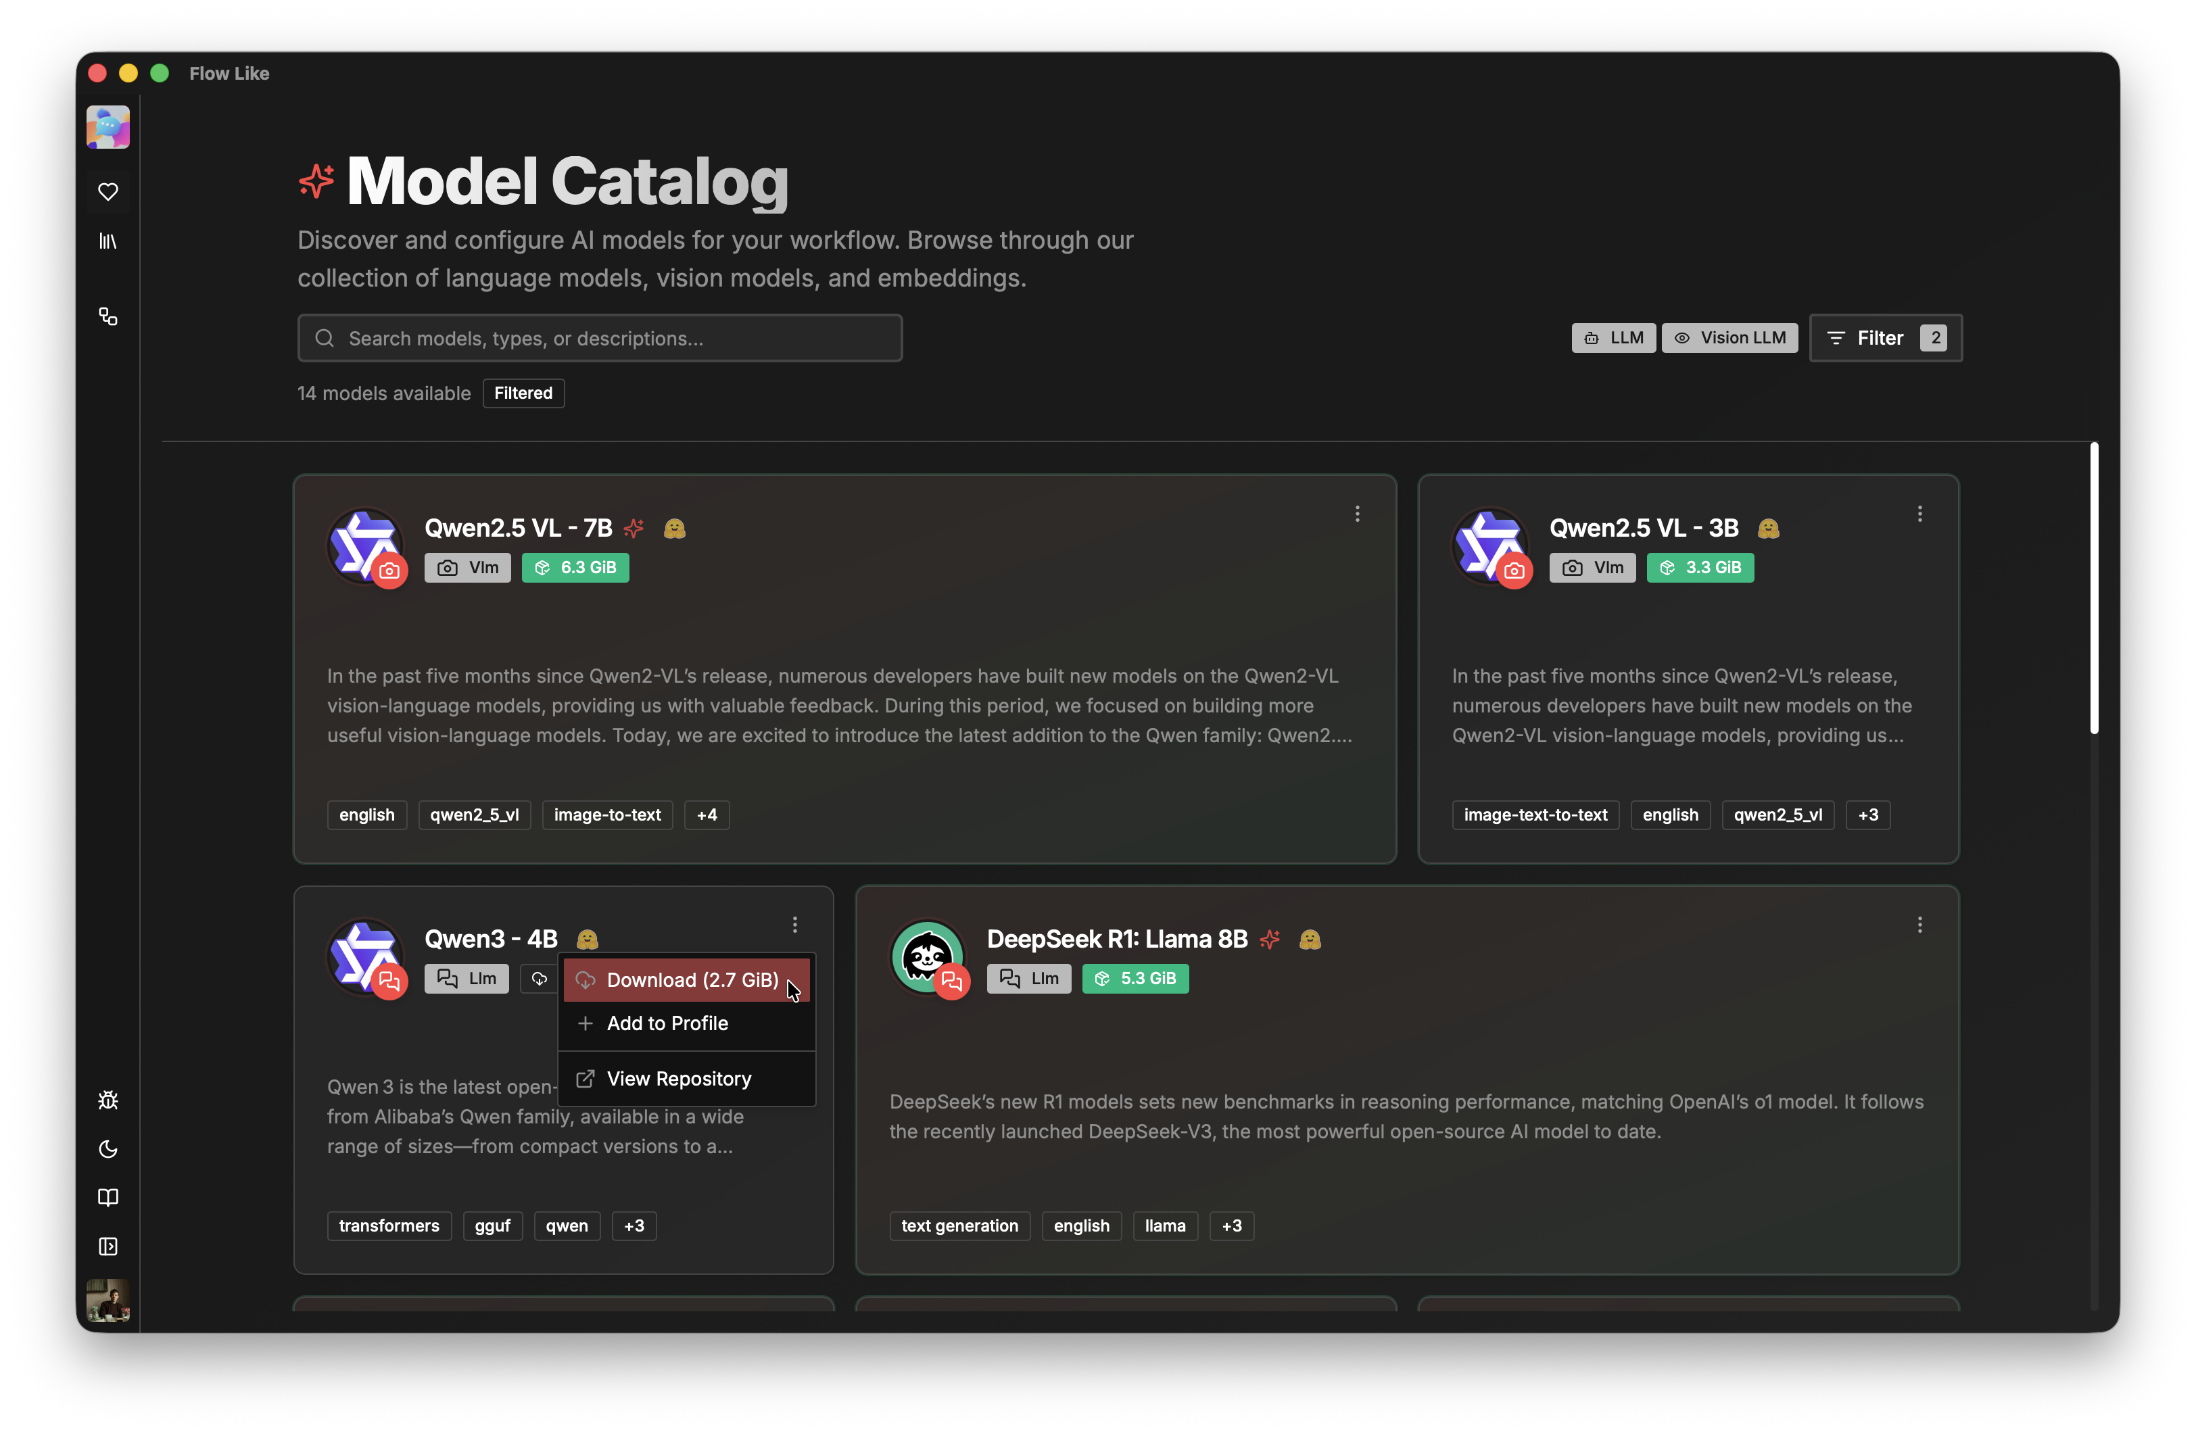Screen dimensions: 2196x1433
Task: Toggle the sidebar panel with the panel icon
Action: point(108,1246)
